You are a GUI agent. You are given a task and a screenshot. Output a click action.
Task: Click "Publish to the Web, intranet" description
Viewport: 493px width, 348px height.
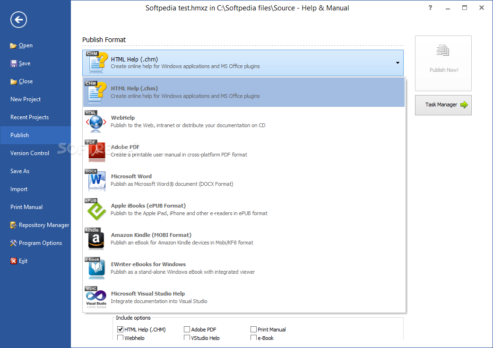click(188, 126)
